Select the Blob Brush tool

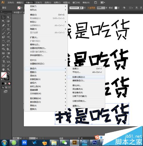point(3,37)
